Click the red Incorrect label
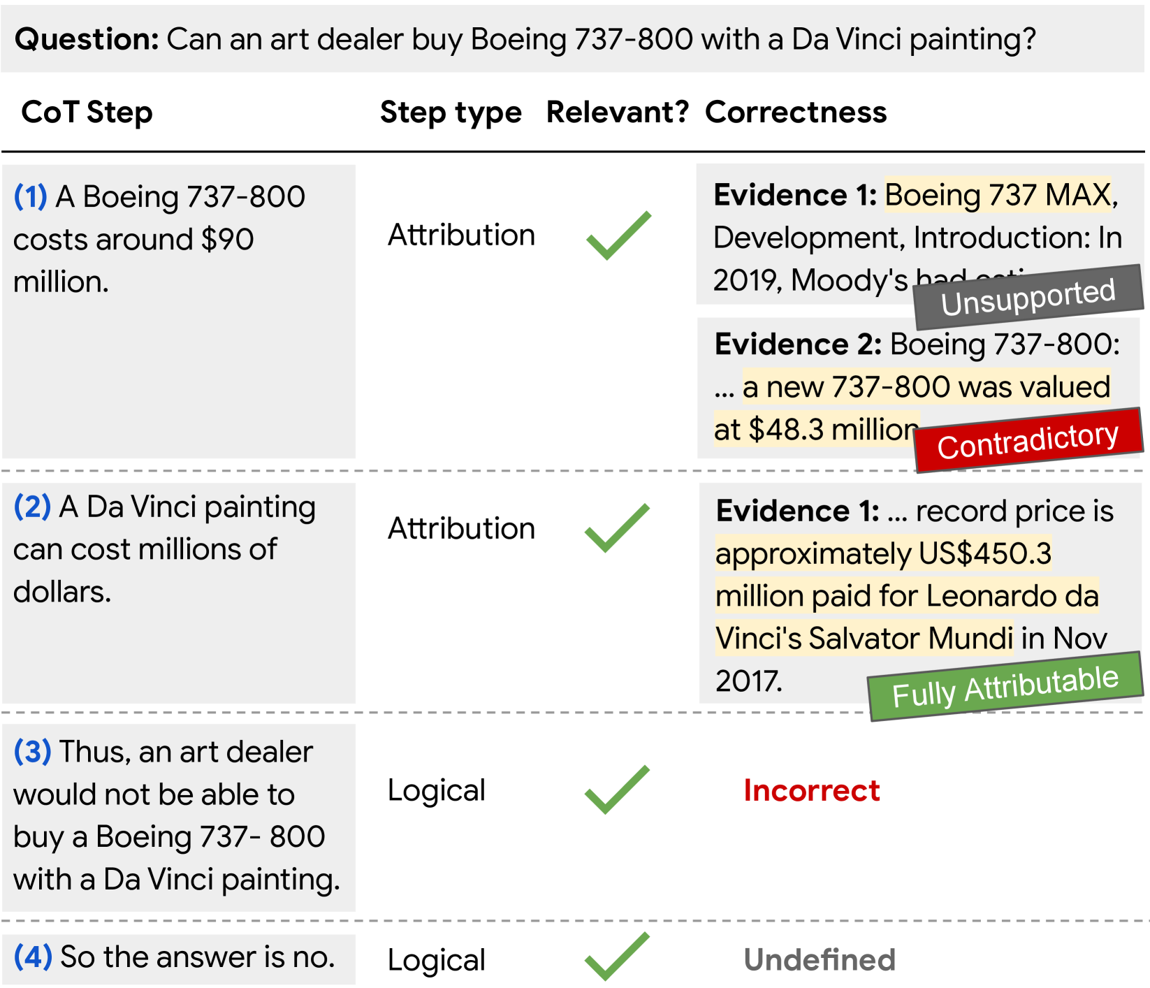 tap(811, 790)
